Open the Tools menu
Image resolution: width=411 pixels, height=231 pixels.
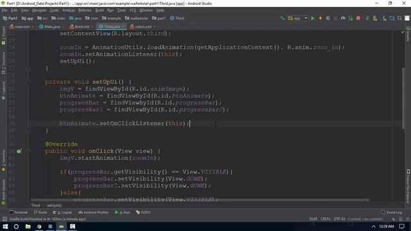[x=121, y=10]
